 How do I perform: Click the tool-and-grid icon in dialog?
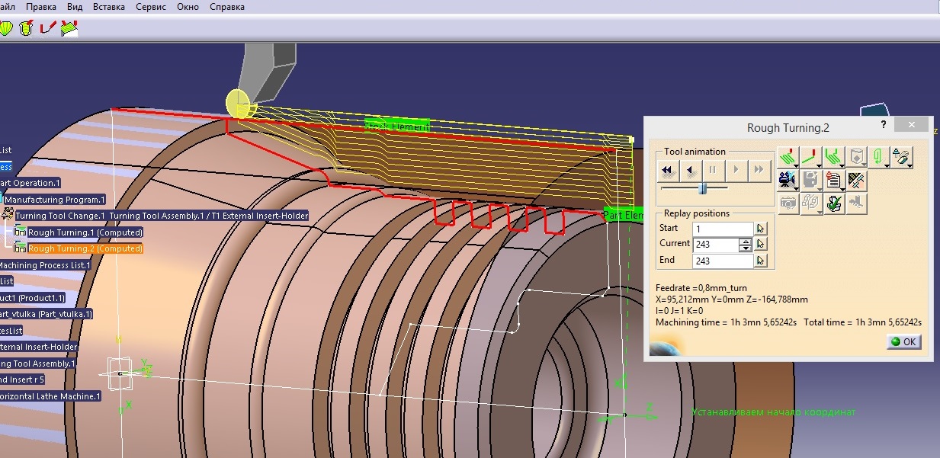point(857,180)
